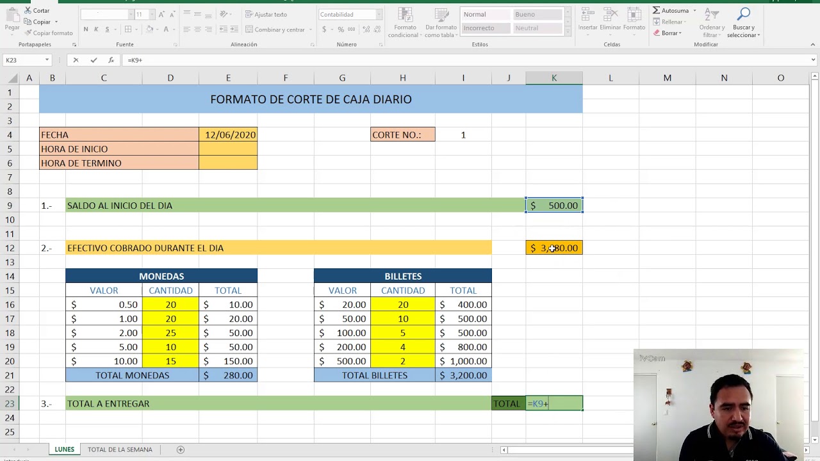Cancel formula entry with the X
Viewport: 820px width, 461px height.
pyautogui.click(x=76, y=60)
